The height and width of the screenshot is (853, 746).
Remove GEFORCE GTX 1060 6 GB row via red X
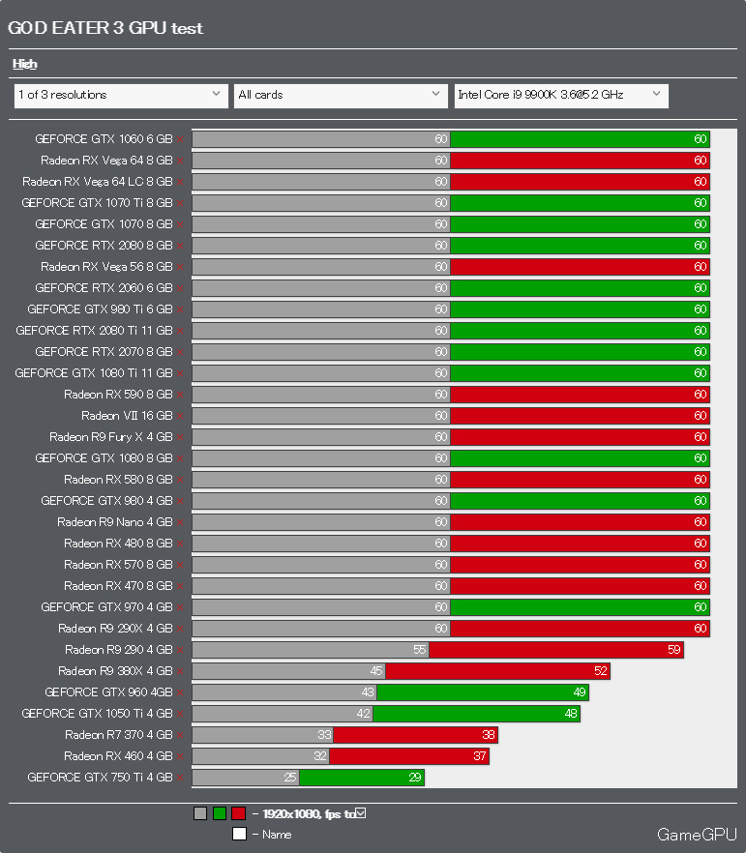pyautogui.click(x=180, y=140)
